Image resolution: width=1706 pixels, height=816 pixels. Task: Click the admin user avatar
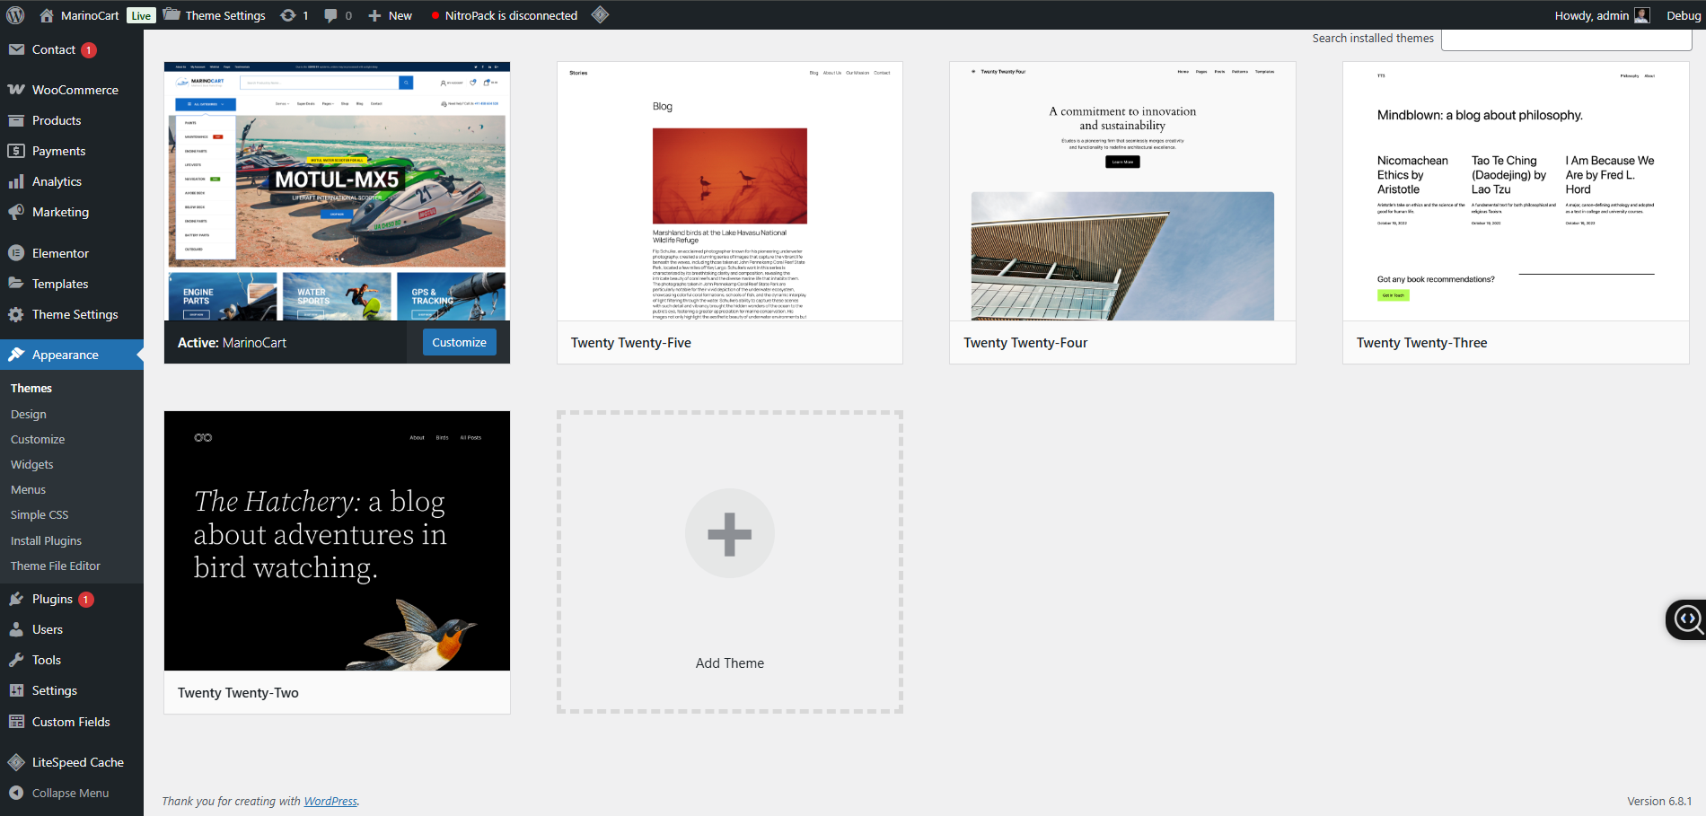pyautogui.click(x=1641, y=15)
